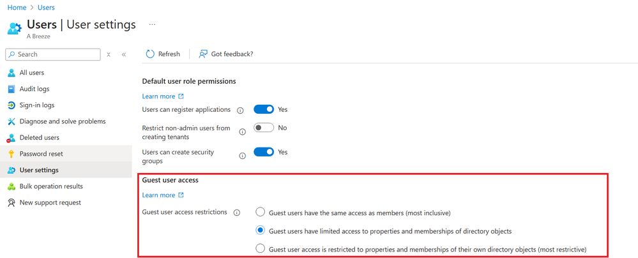This screenshot has height=258, width=638.
Task: Click info icon for register applications
Action: tap(240, 110)
